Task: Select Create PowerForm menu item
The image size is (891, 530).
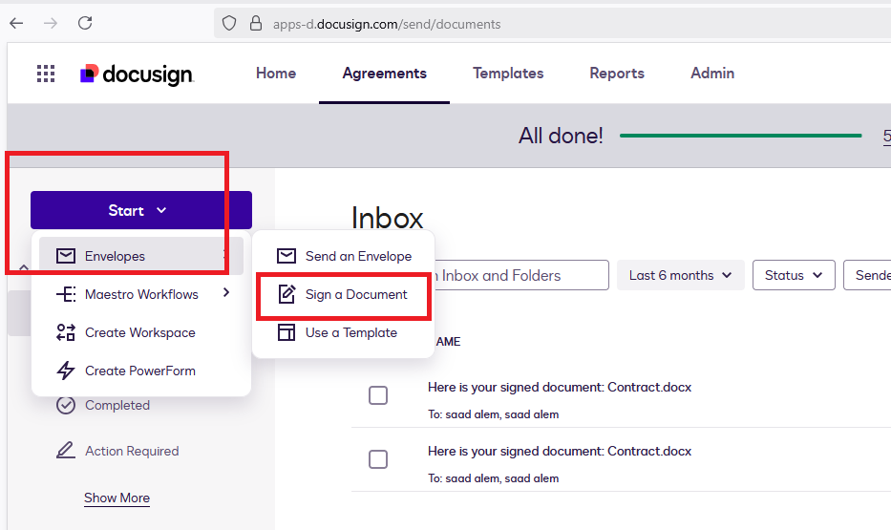Action: [141, 371]
